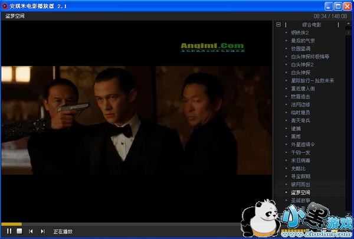Select 重返唐人街 in the playlist

pyautogui.click(x=303, y=89)
